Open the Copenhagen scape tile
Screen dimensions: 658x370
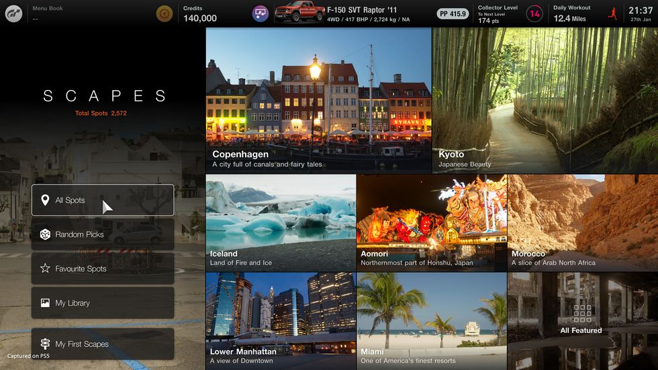point(318,100)
